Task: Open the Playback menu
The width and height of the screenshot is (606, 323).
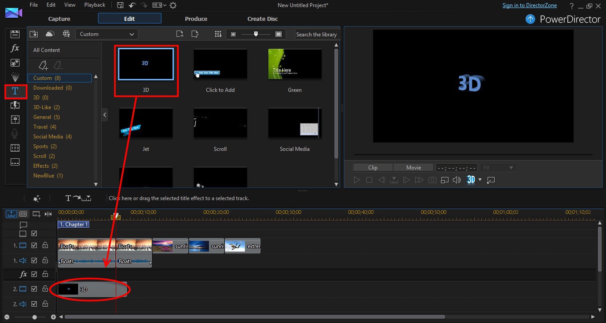Action: point(94,5)
